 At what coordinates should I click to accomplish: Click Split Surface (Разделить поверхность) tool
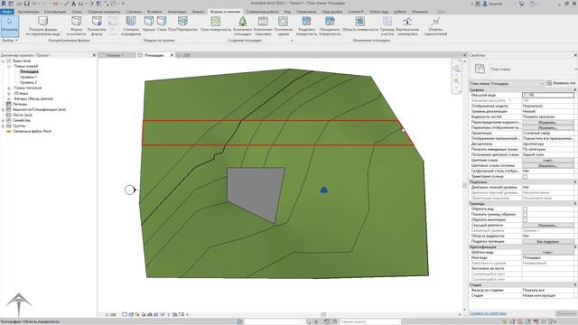(307, 26)
